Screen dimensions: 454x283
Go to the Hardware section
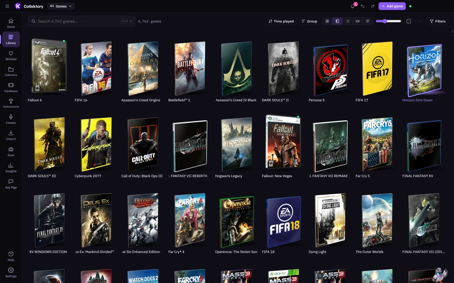[x=11, y=88]
